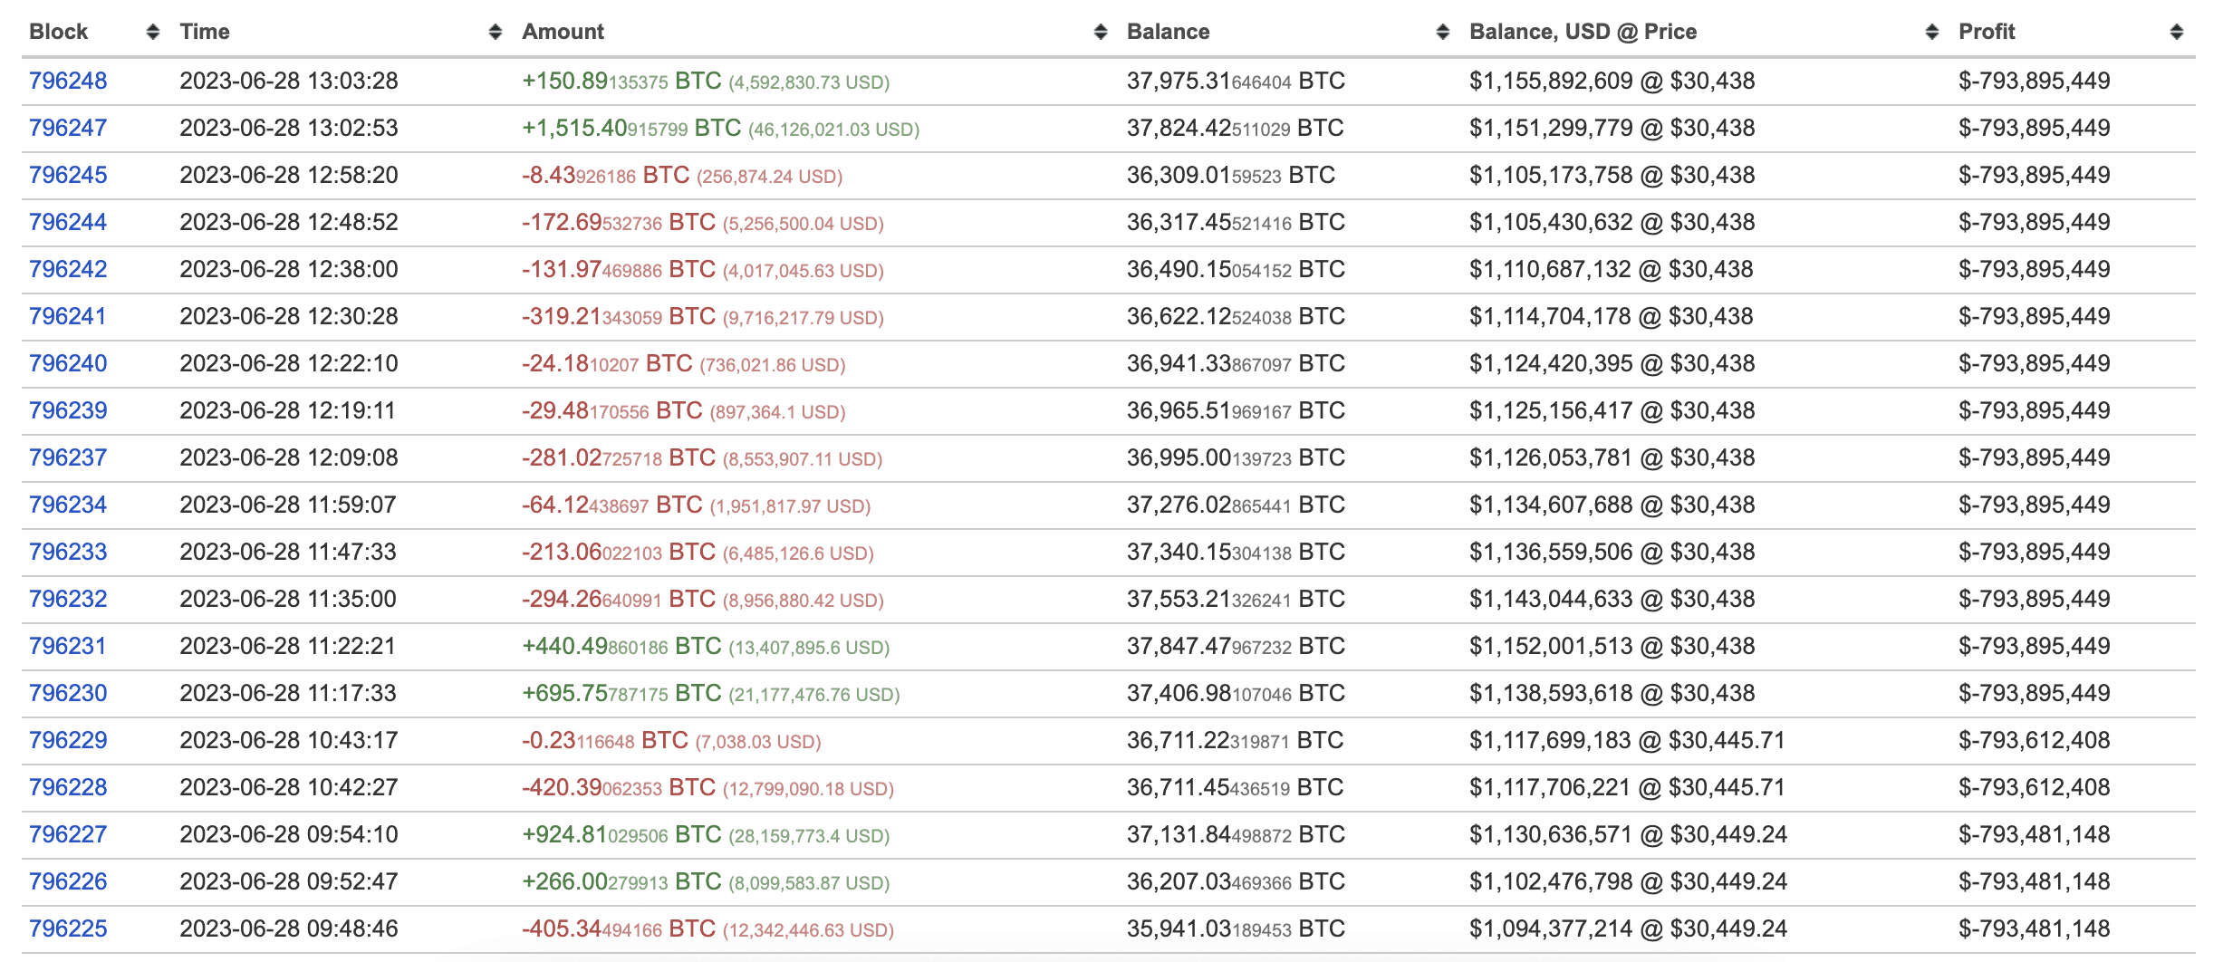Screen dimensions: 2223x962
Task: Open block 796230 link
Action: (68, 693)
